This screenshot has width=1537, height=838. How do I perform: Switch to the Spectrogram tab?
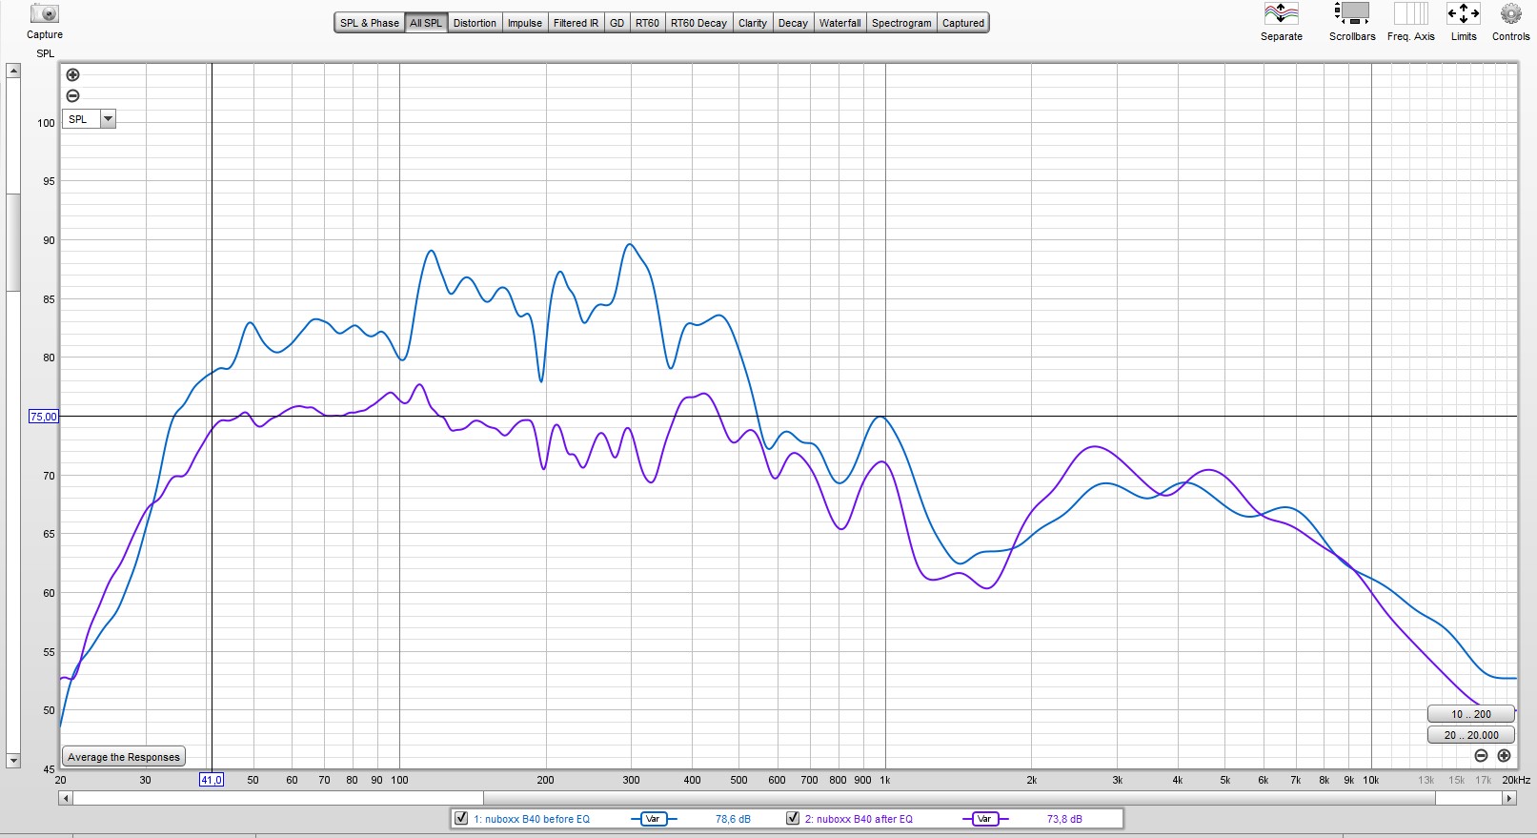pyautogui.click(x=900, y=23)
